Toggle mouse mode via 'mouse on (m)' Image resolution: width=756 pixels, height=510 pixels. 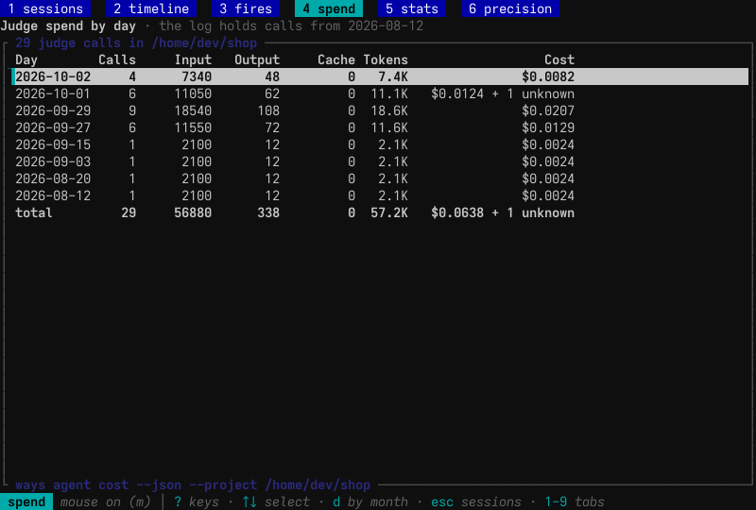point(105,501)
